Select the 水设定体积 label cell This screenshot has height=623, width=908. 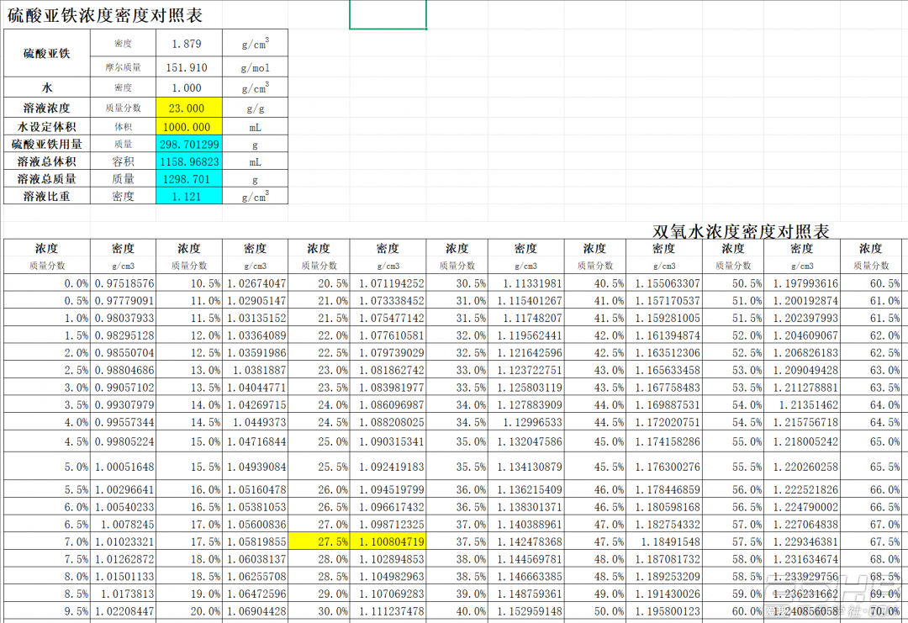pyautogui.click(x=47, y=127)
